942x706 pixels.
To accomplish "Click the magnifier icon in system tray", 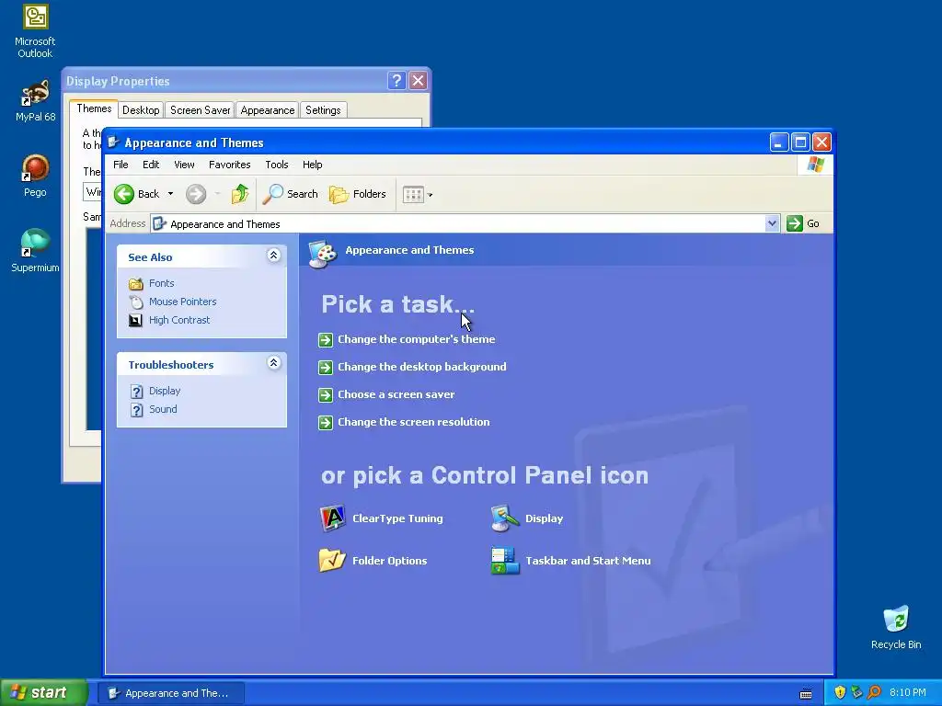I will pos(874,692).
